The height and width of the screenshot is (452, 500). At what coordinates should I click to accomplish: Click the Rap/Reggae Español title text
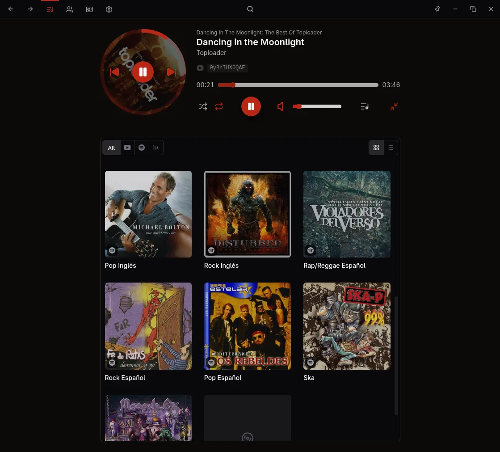[x=335, y=266]
